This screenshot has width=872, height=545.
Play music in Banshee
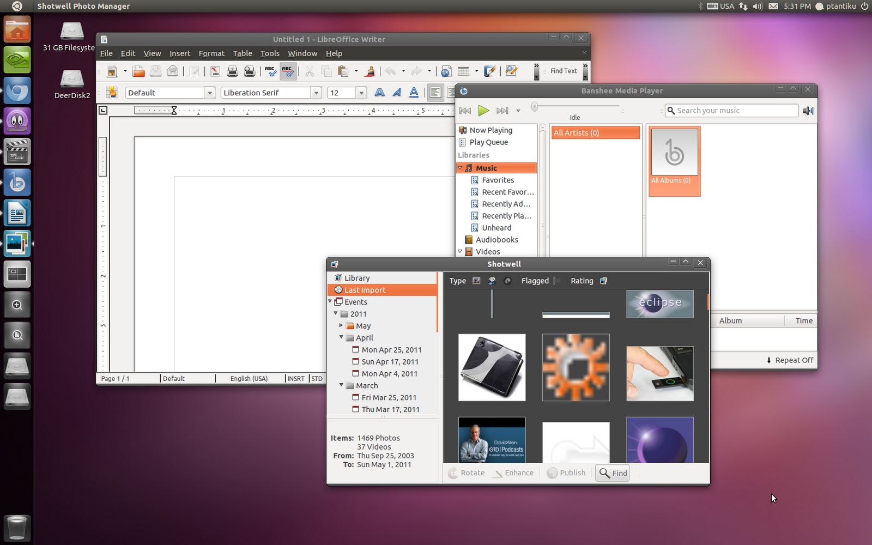coord(483,111)
